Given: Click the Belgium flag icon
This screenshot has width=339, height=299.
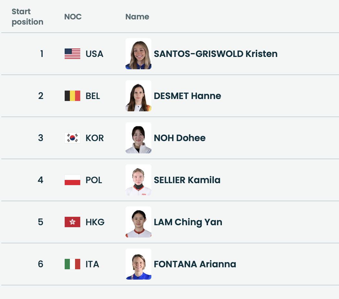Looking at the screenshot, I should pos(72,96).
